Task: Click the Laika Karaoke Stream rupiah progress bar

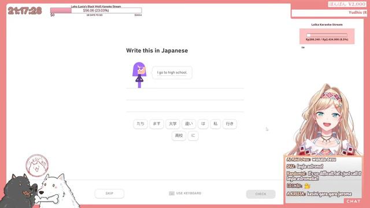Action: tap(327, 35)
